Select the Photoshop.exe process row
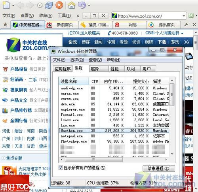The width and height of the screenshot is (198, 192). (114, 141)
